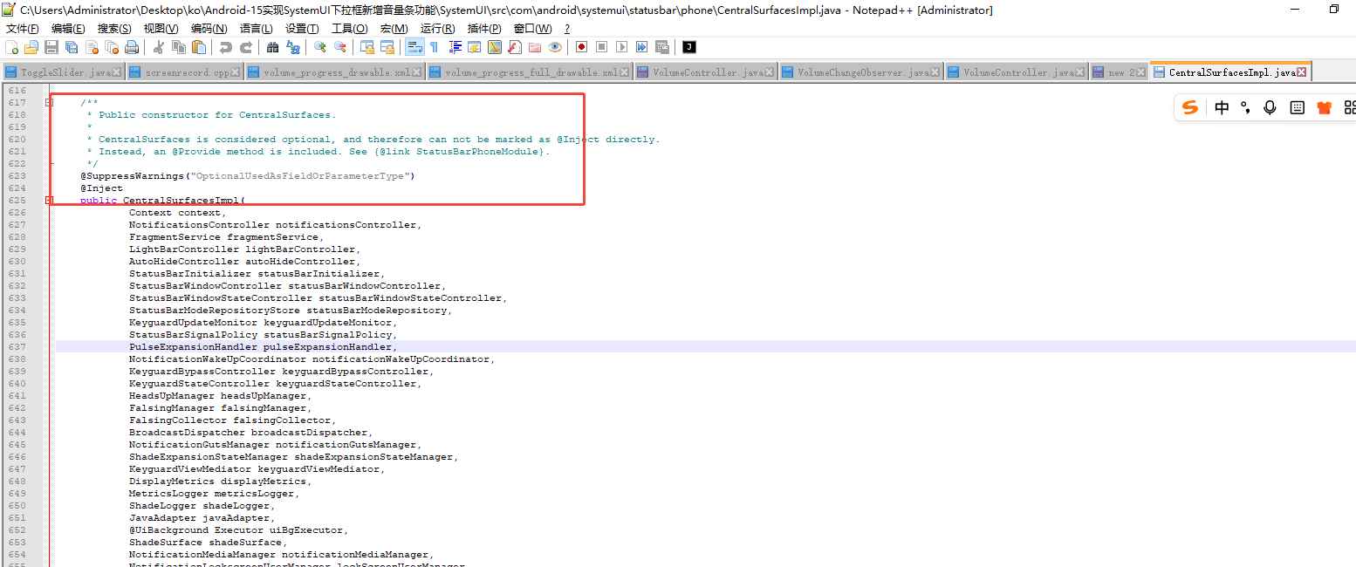Click the user-defined language icon
This screenshot has height=567, width=1356.
tap(475, 47)
